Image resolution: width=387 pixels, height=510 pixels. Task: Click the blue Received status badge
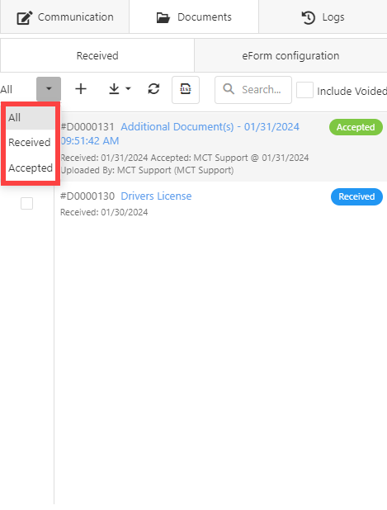coord(356,196)
